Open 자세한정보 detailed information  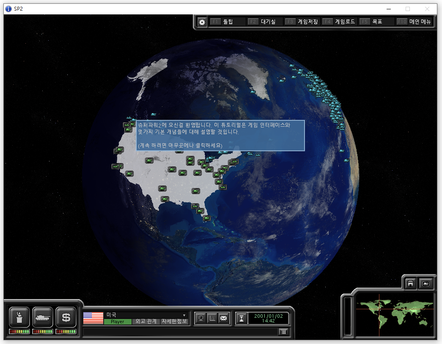tap(174, 322)
